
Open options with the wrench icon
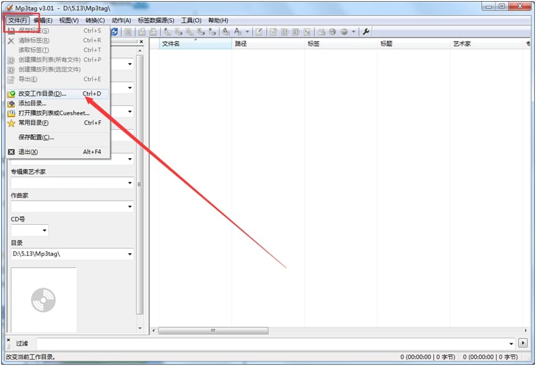(366, 32)
